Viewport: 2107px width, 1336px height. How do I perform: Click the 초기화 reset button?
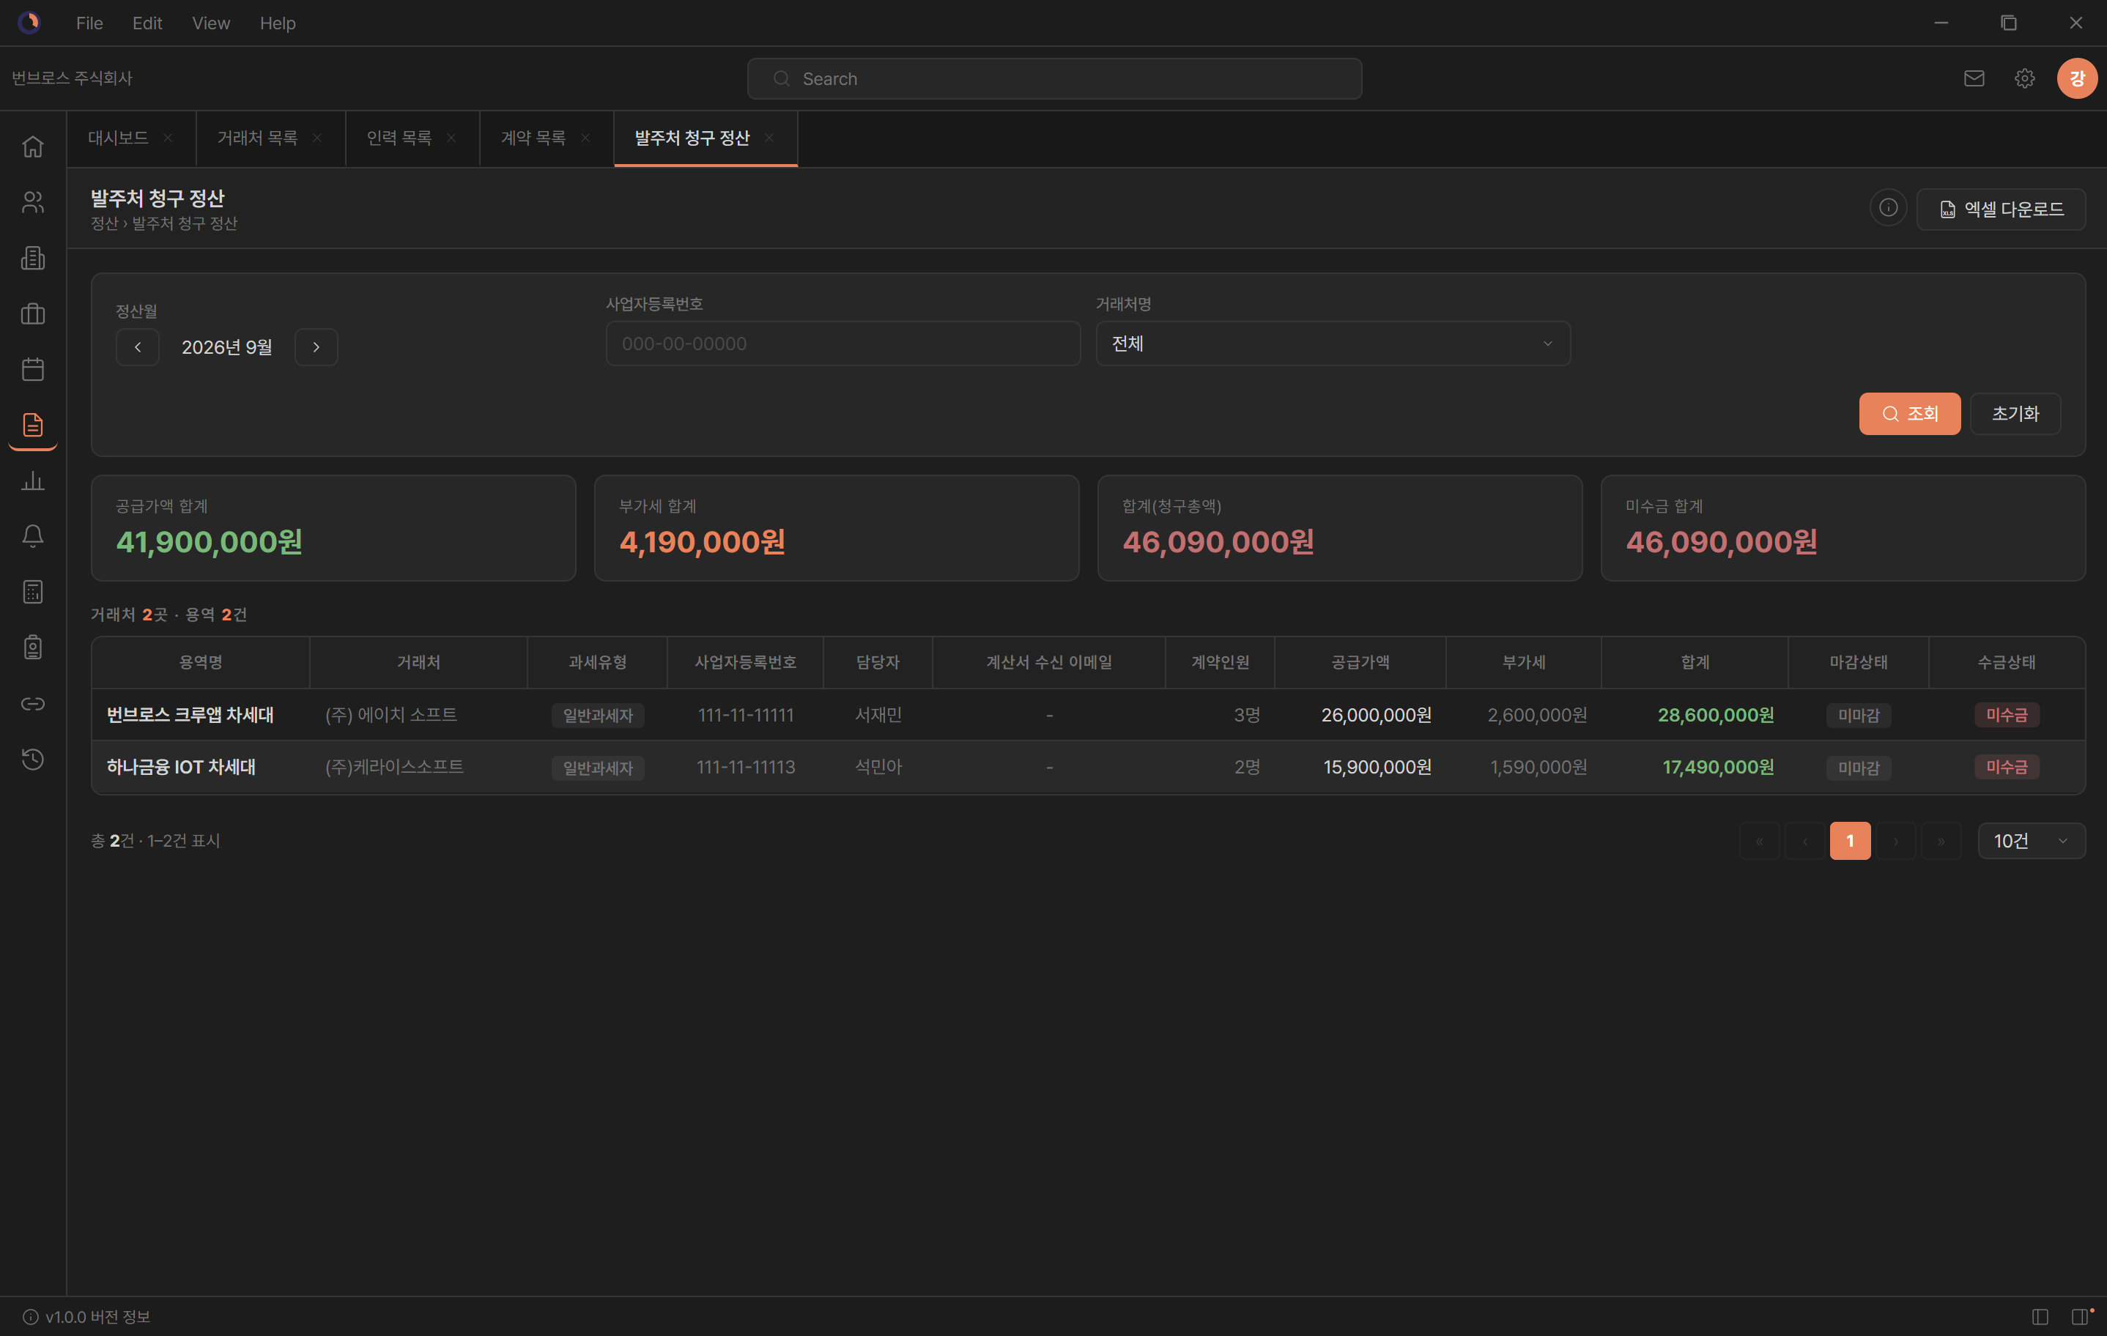pos(2015,414)
